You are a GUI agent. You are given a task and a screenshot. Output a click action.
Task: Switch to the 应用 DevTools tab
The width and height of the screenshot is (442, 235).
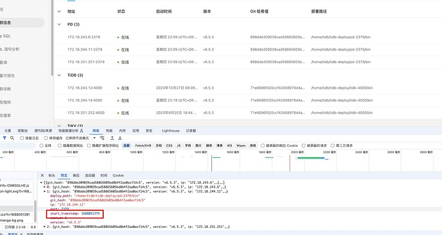coord(136,131)
